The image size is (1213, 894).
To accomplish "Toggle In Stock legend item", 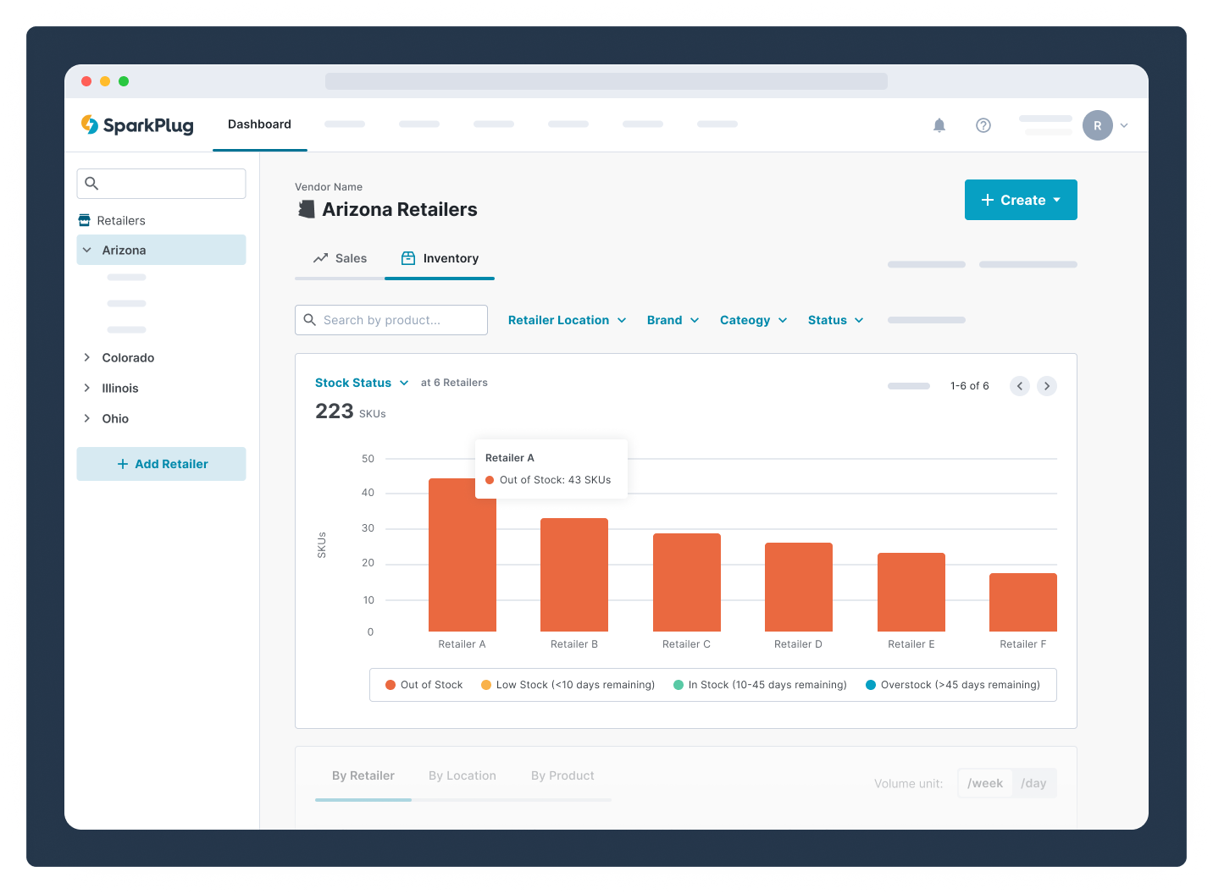I will 760,685.
